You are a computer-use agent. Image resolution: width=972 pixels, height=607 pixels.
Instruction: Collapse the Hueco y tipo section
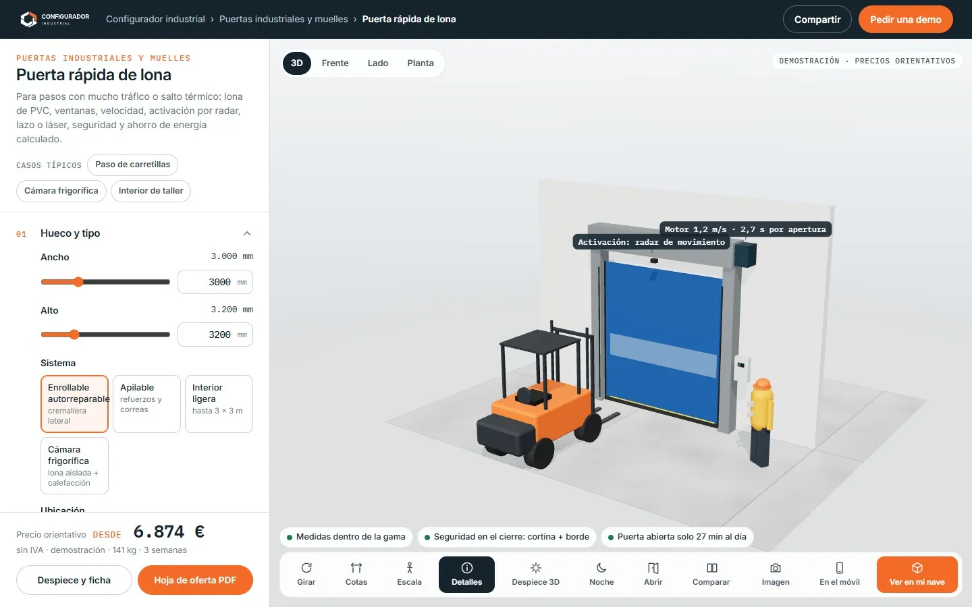click(247, 233)
